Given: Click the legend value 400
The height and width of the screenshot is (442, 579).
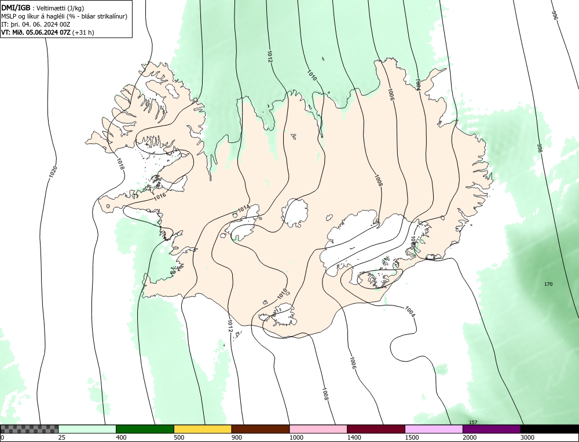Looking at the screenshot, I should tap(121, 437).
